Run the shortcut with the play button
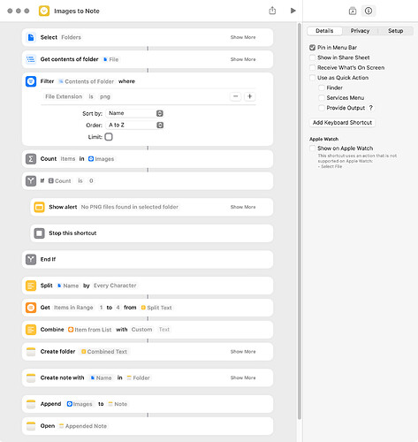418x442 pixels. pos(293,11)
